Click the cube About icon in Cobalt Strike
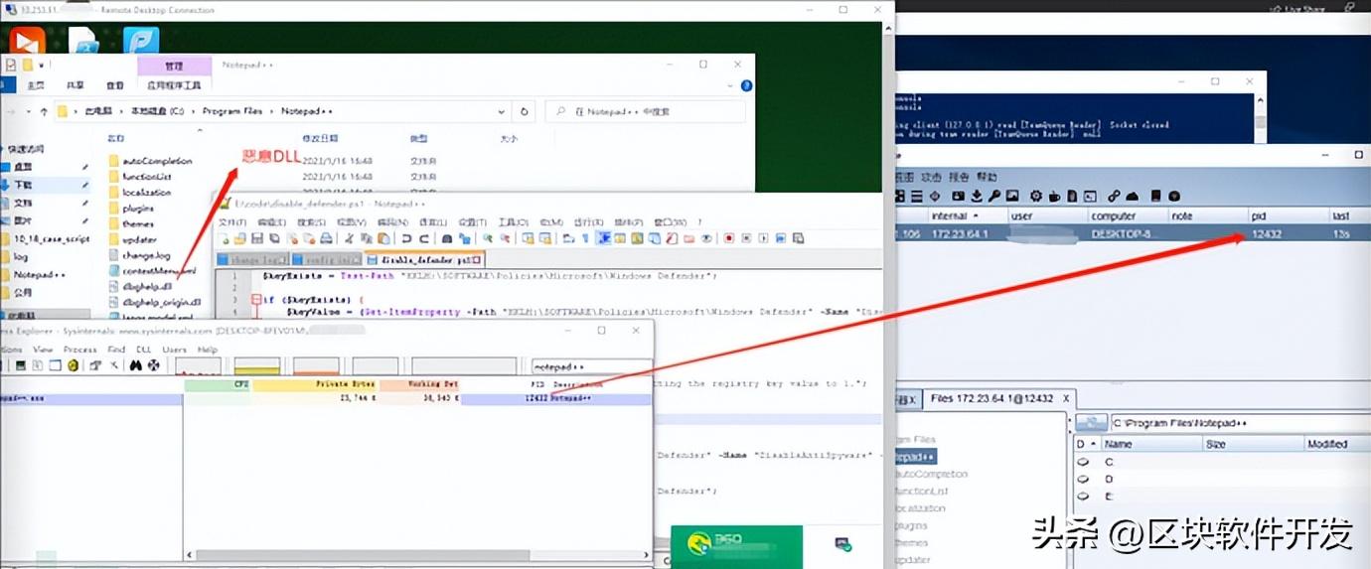The width and height of the screenshot is (1371, 569). 1174,196
